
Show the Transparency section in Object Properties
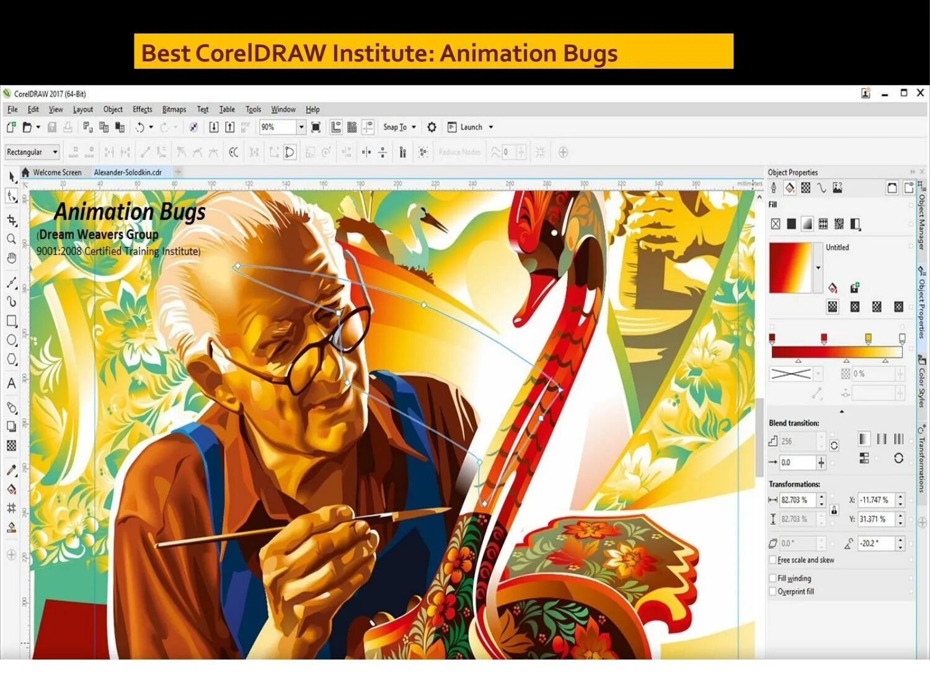(806, 188)
